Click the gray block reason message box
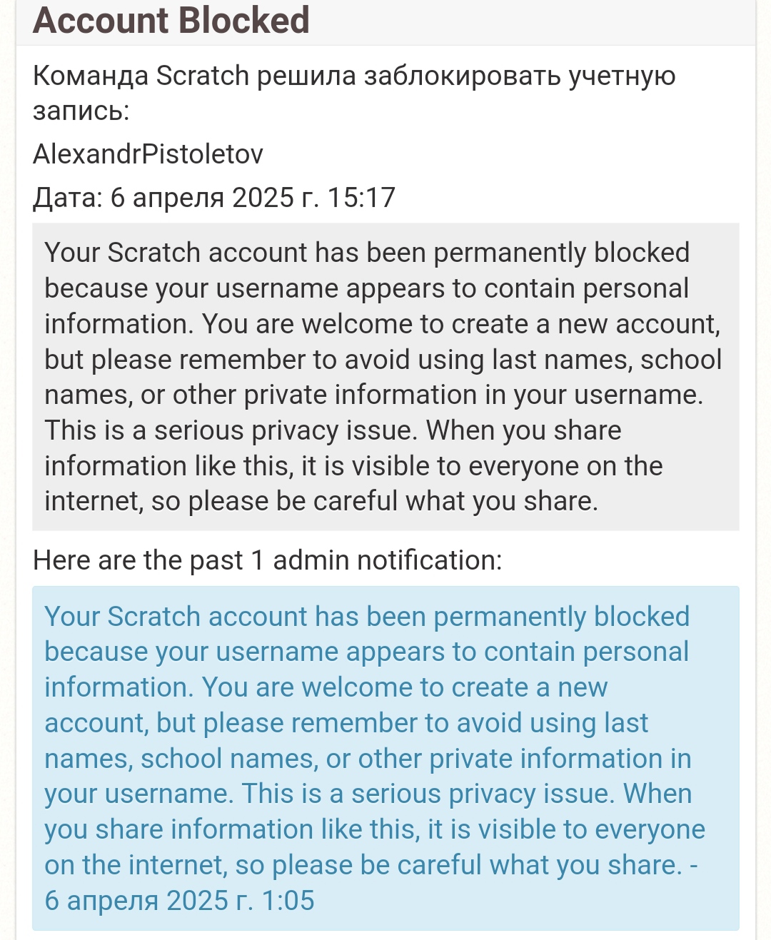 click(x=385, y=377)
